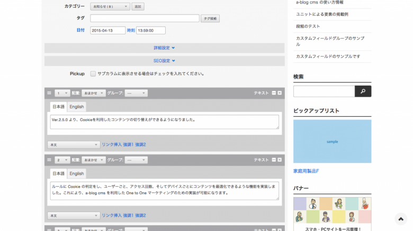Collapse unit 2 with its minus icon

click(x=274, y=160)
